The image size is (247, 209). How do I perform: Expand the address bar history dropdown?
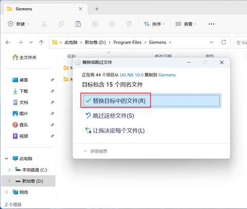click(211, 42)
